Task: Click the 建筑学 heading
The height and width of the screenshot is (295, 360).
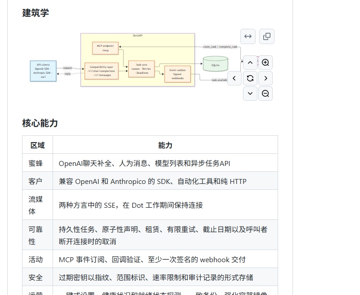Action: [36, 13]
